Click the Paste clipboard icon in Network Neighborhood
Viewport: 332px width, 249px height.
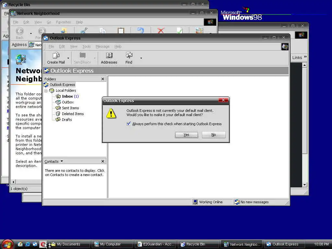(121, 30)
